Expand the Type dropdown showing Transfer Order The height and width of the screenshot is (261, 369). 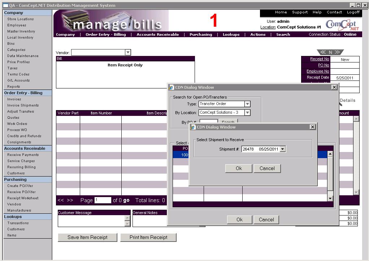pos(247,104)
